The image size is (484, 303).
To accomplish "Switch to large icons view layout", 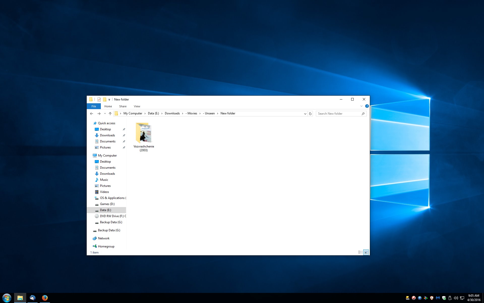I will pos(366,252).
